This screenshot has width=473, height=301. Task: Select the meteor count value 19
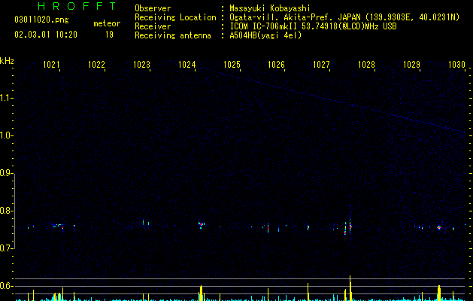point(109,35)
